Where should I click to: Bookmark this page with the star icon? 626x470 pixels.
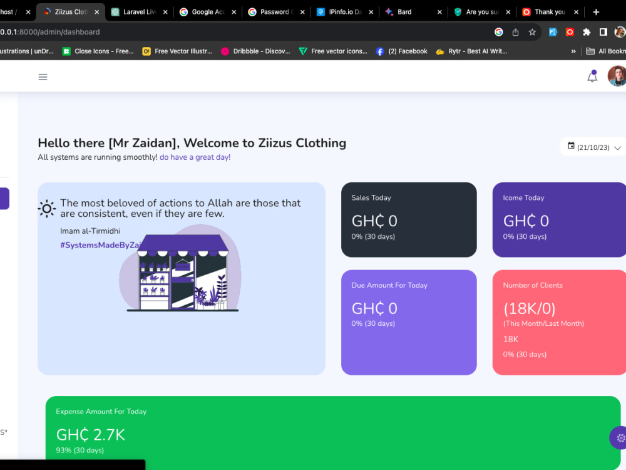(532, 32)
